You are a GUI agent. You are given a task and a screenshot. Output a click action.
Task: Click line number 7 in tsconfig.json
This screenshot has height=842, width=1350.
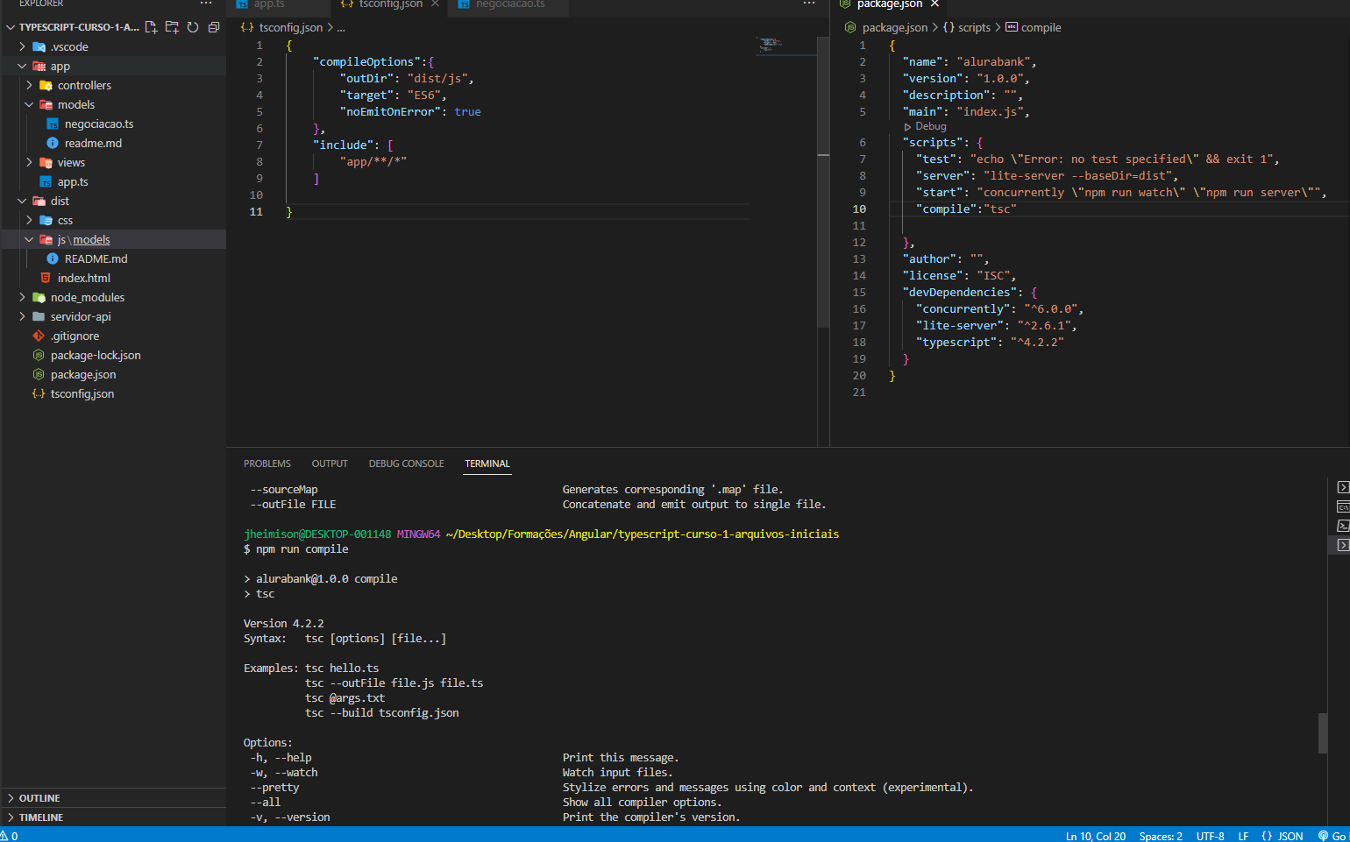(x=259, y=145)
